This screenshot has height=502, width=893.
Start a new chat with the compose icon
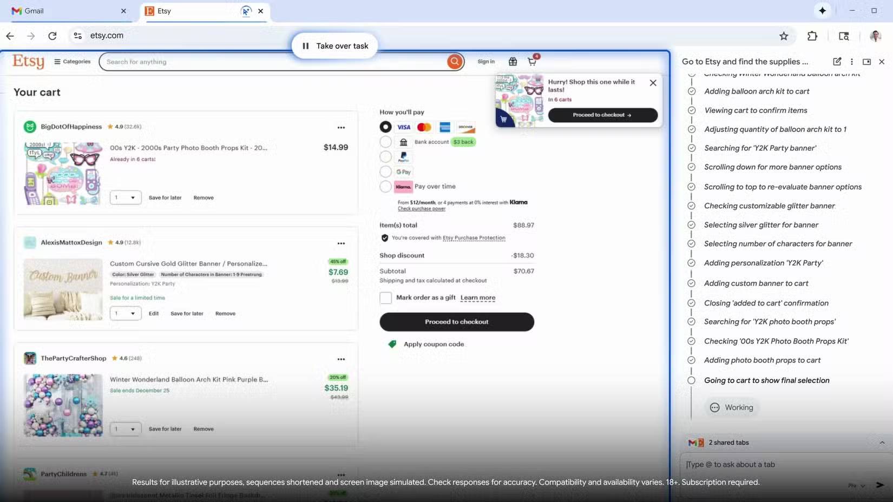pyautogui.click(x=837, y=62)
